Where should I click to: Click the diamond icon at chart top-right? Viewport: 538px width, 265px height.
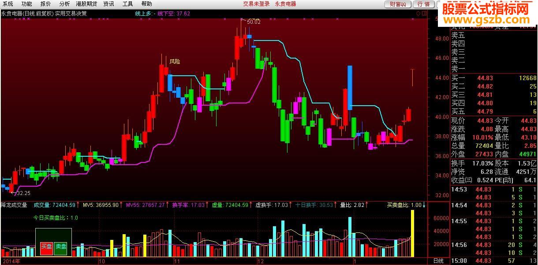418,14
